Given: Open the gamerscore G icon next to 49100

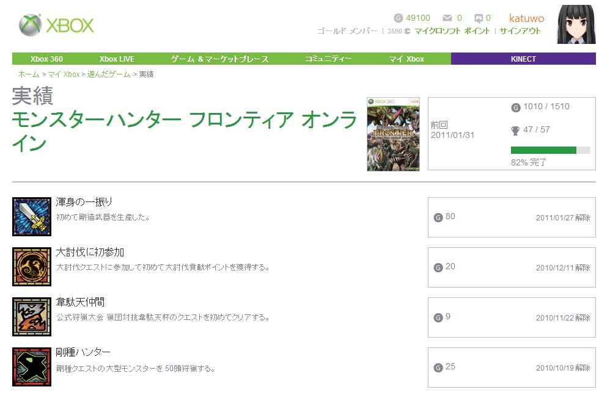Looking at the screenshot, I should [399, 18].
